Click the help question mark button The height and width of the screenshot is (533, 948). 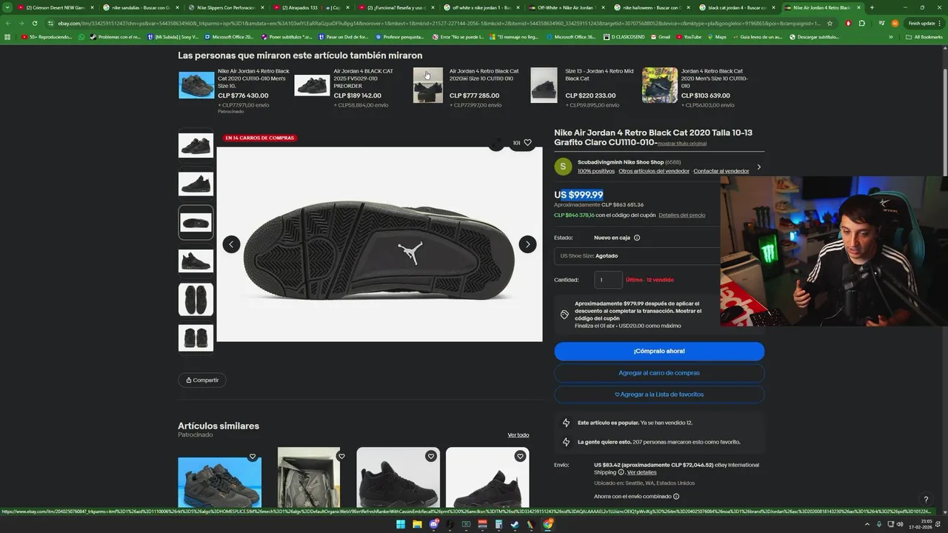925,500
